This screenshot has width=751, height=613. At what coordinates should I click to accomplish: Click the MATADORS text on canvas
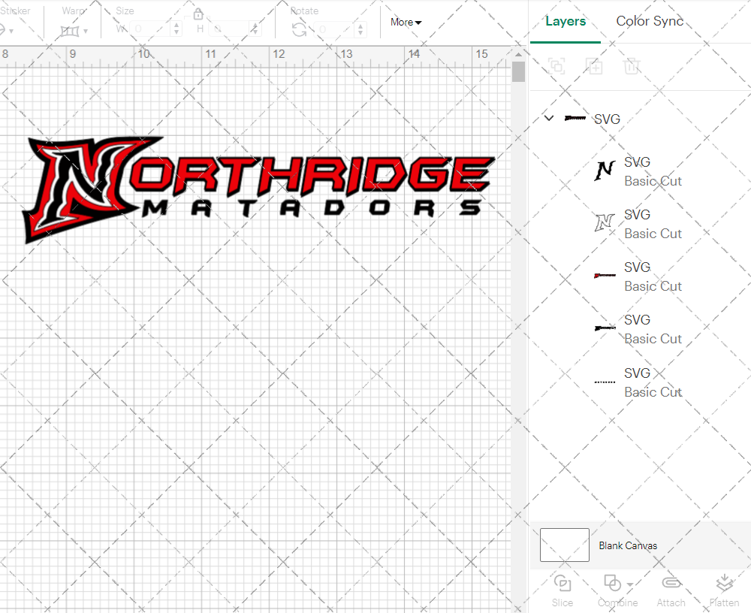pos(312,208)
